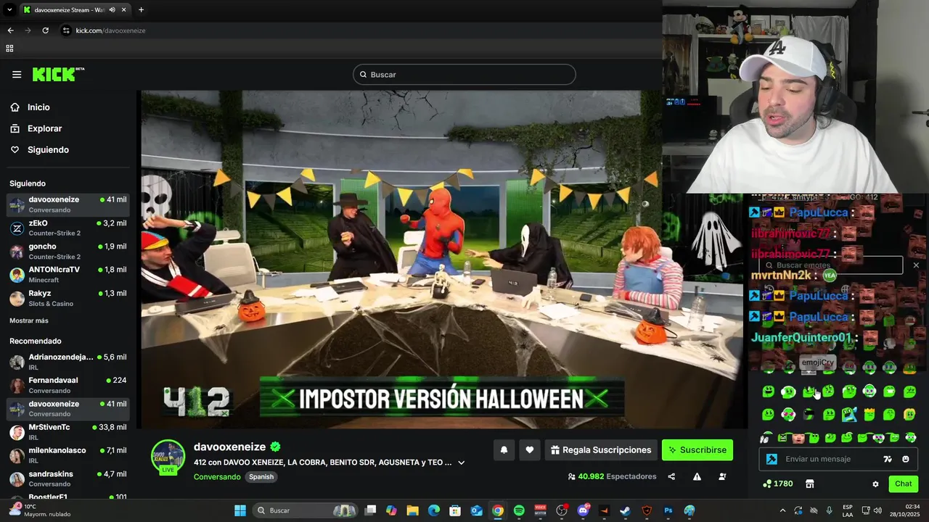Image resolution: width=929 pixels, height=522 pixels.
Task: Click the share stream icon
Action: (671, 477)
